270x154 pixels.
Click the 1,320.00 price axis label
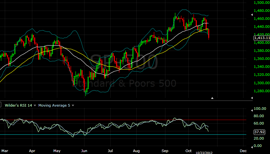[x=262, y=75]
